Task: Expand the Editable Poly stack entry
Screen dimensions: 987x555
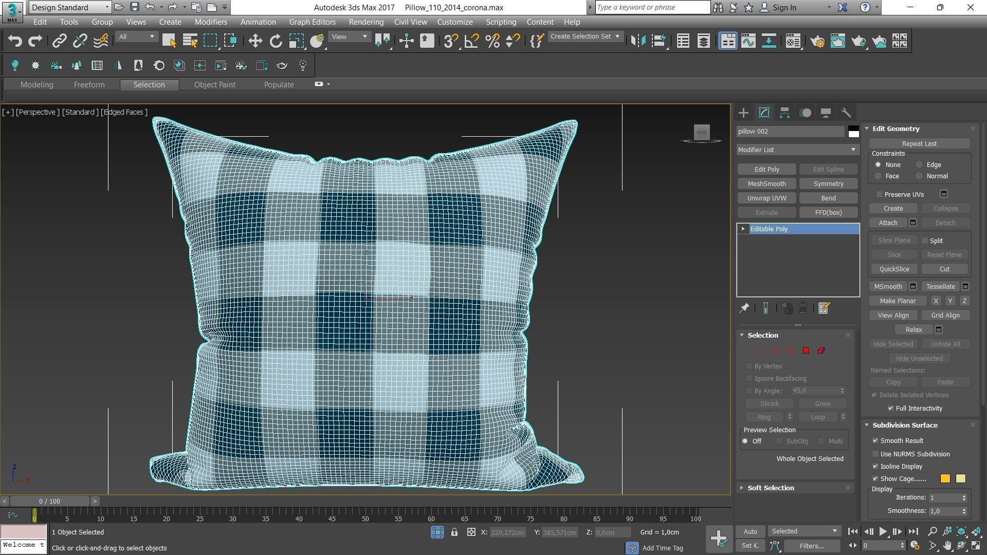Action: [743, 229]
